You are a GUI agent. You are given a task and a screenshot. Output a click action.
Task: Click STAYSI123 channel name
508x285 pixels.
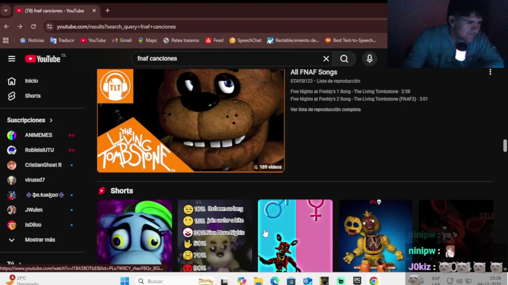pyautogui.click(x=302, y=81)
